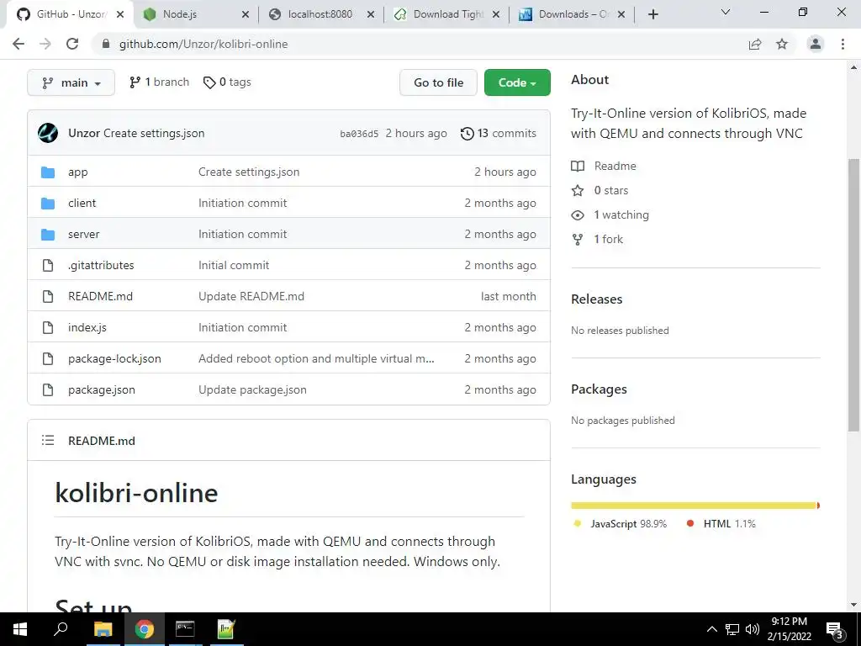Open the .gitattributes file
The image size is (861, 646).
tap(101, 265)
